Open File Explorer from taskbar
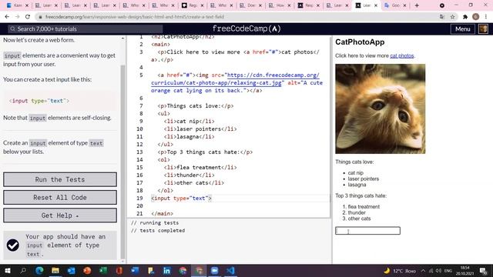The width and height of the screenshot is (493, 277). point(55,270)
